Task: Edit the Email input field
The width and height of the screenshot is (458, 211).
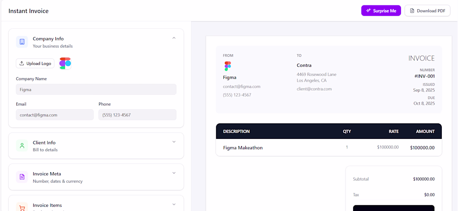Action: click(55, 115)
